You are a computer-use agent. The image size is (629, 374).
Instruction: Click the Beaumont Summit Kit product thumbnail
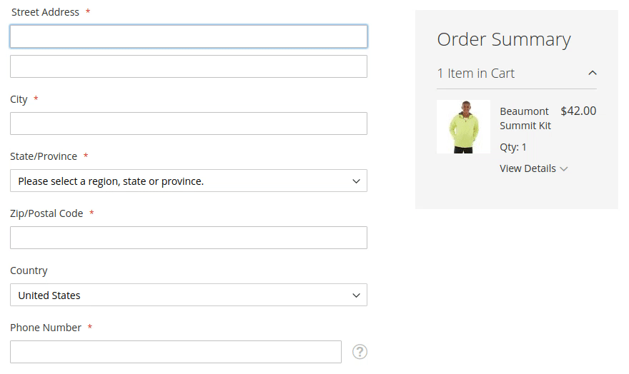click(463, 127)
